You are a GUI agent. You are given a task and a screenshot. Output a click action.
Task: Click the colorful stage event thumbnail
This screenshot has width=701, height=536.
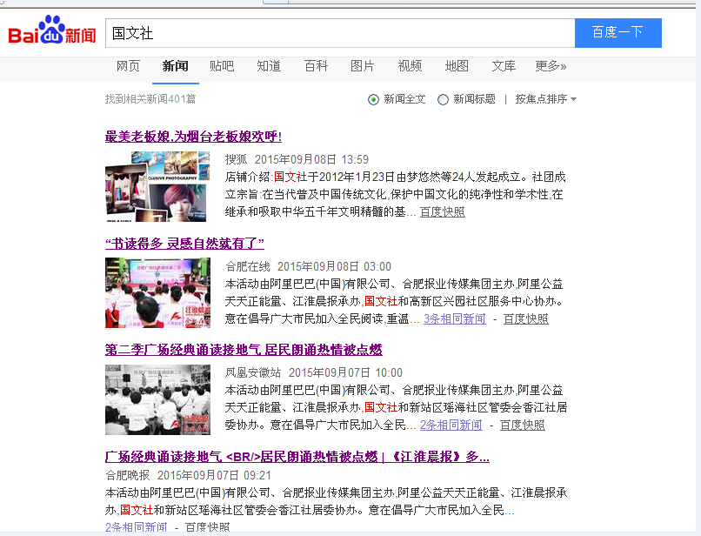pos(157,292)
